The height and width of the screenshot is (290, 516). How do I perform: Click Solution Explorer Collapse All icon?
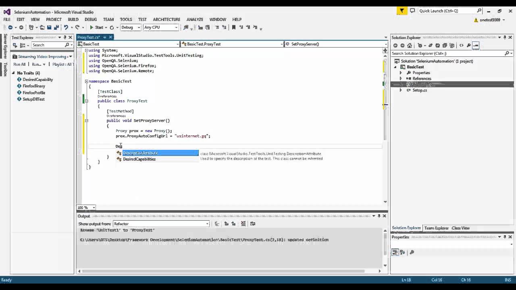tap(445, 46)
